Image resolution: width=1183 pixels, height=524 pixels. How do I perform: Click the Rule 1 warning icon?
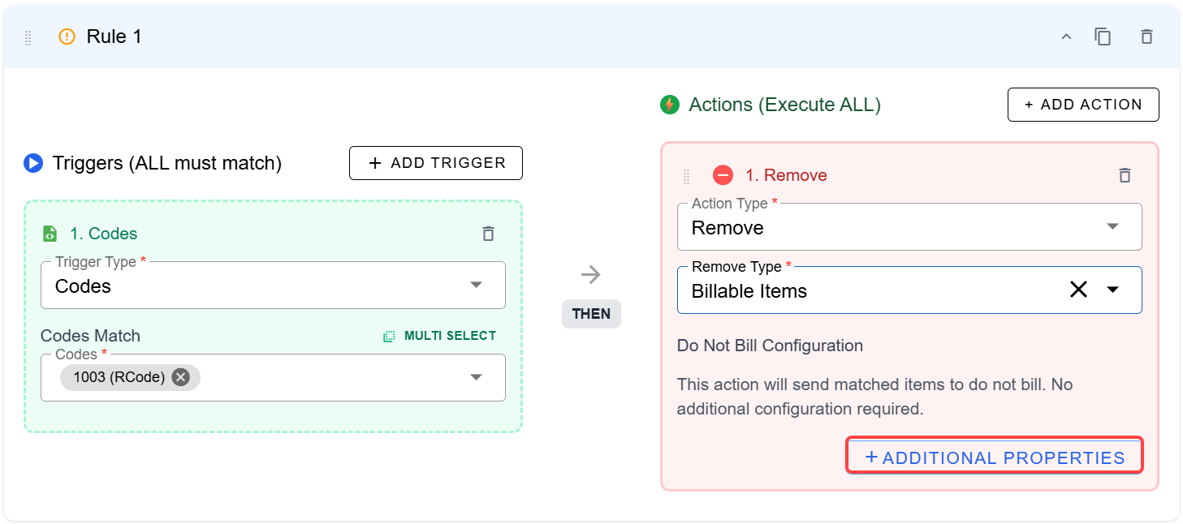tap(67, 37)
